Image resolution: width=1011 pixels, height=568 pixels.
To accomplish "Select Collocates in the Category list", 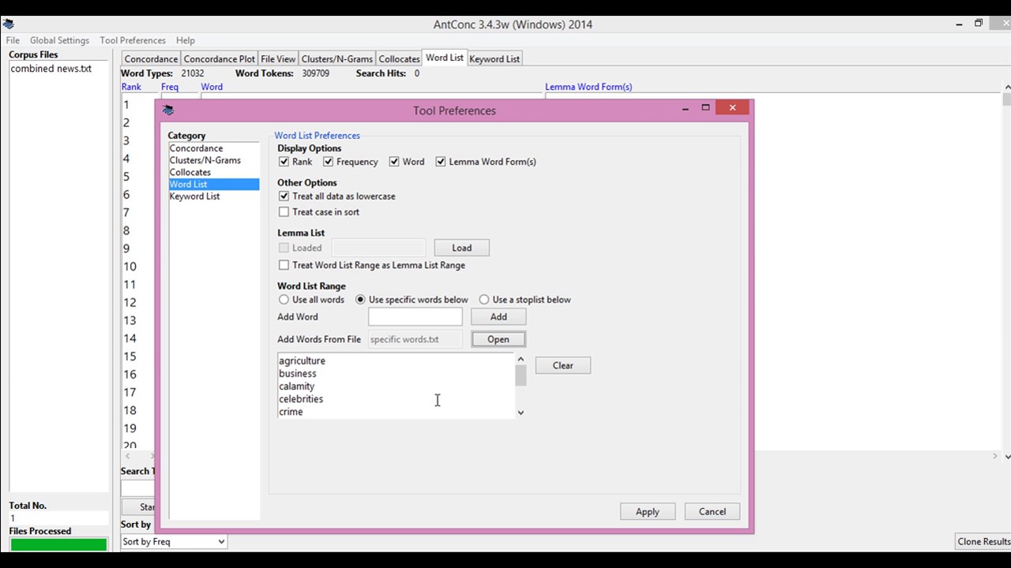I will [213, 172].
